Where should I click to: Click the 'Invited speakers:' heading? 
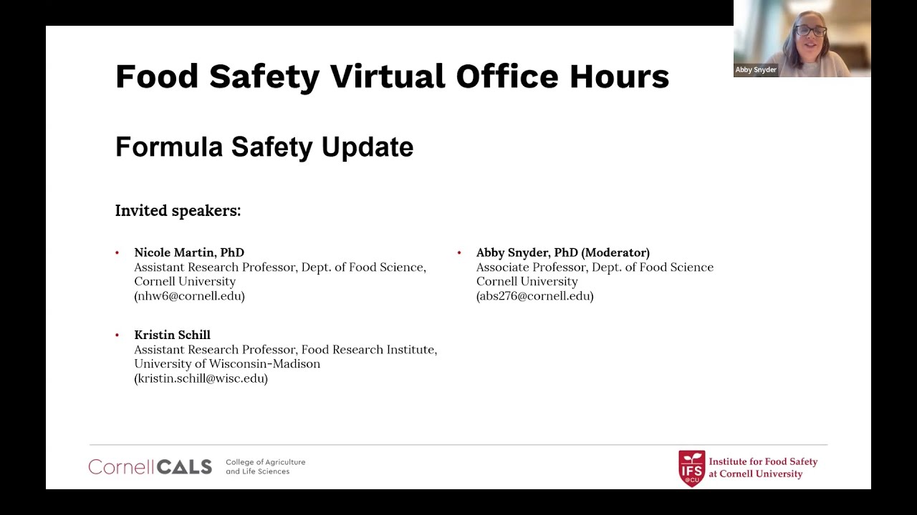tap(178, 210)
